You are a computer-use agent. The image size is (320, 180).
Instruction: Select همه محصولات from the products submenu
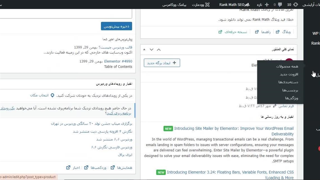[287, 66]
